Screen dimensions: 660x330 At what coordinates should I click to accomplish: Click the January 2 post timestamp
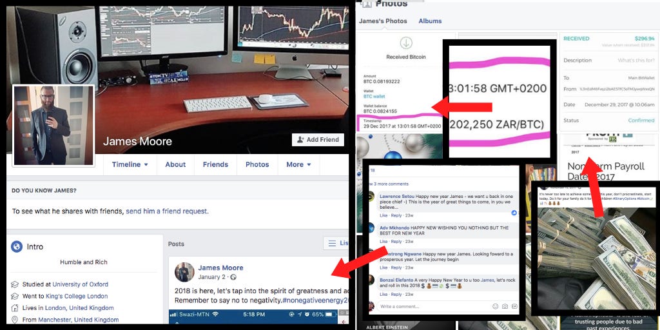pos(211,277)
